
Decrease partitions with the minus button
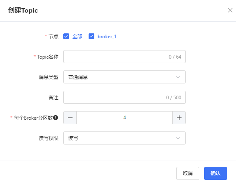pos(70,118)
